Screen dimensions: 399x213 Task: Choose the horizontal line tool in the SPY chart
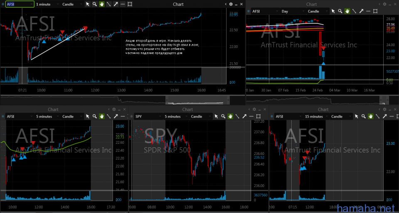[x=251, y=116]
